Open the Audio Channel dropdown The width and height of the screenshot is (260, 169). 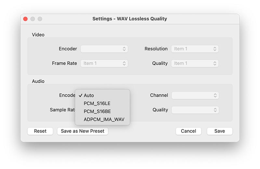[195, 95]
